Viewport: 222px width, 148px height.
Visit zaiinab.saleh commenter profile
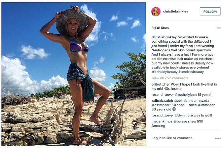point(162,101)
